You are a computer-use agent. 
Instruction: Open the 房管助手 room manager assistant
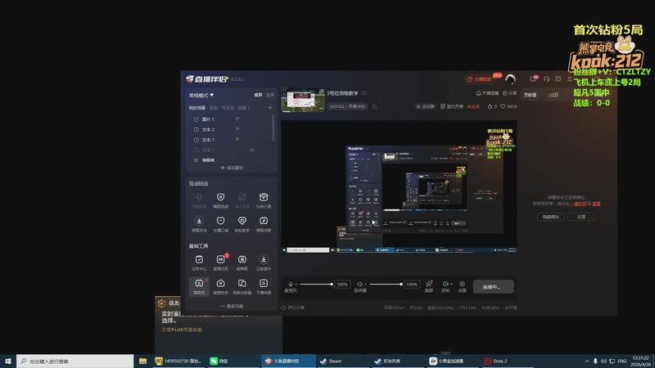pyautogui.click(x=220, y=286)
